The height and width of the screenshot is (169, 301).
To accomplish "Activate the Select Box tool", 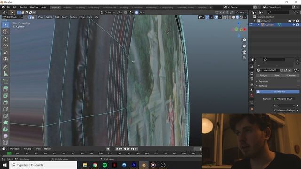I will [x=5, y=25].
